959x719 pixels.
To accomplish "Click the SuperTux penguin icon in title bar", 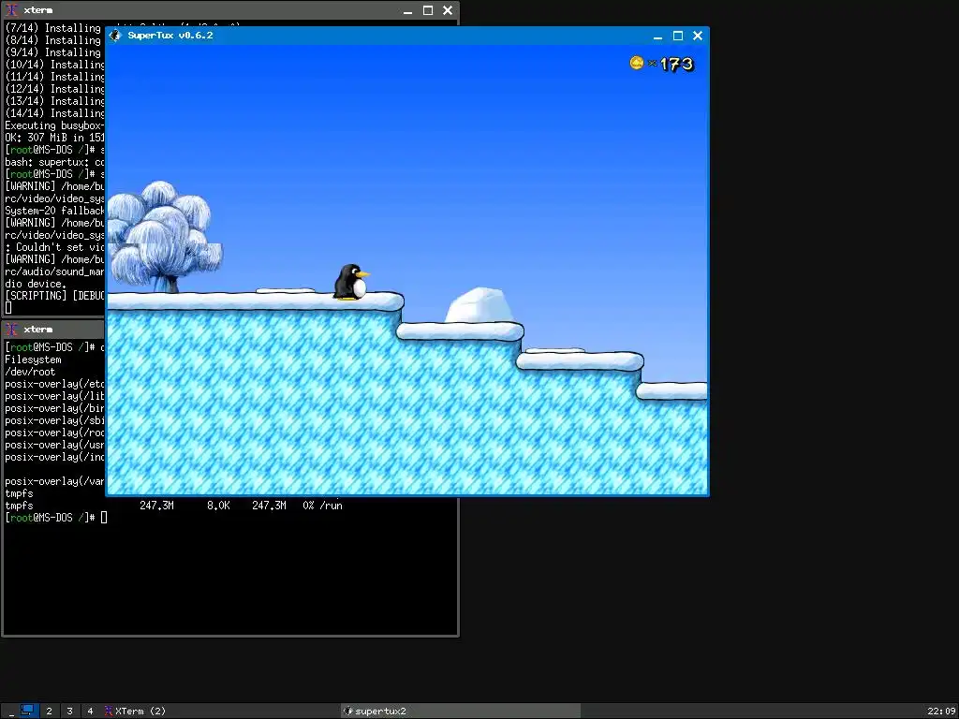I will [x=115, y=36].
